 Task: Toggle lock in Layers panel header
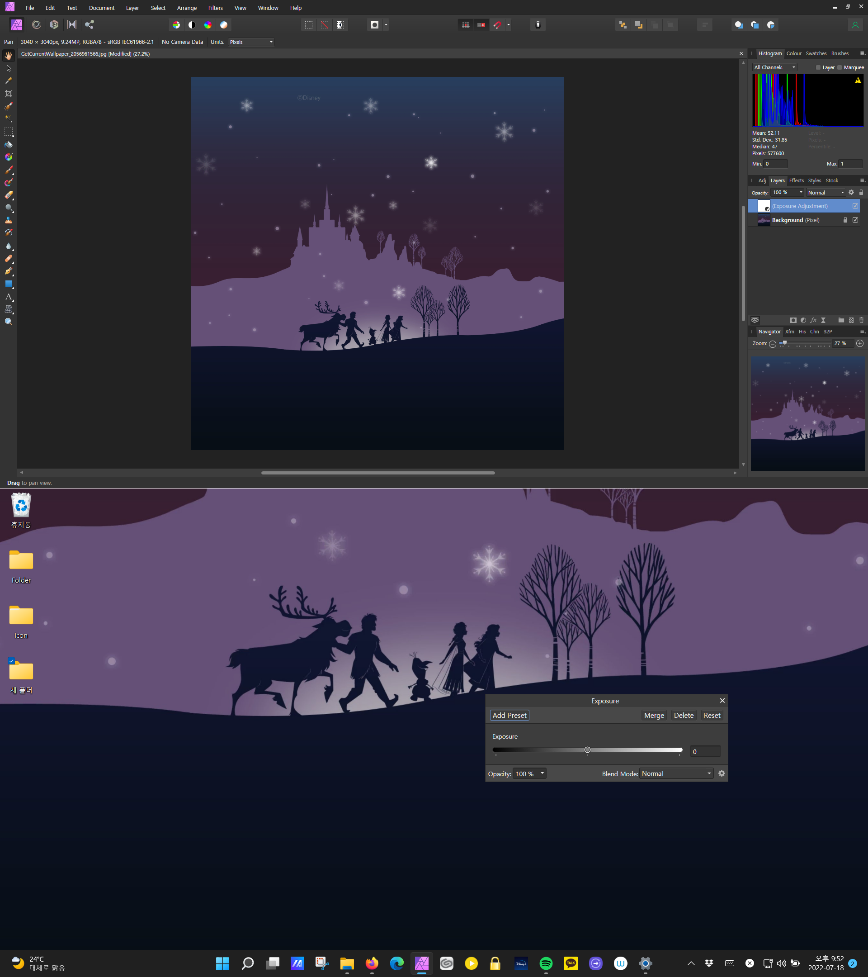(x=861, y=193)
